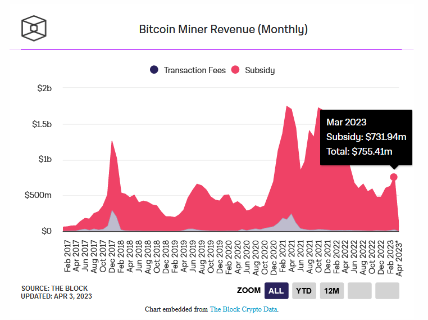The width and height of the screenshot is (428, 320).
Task: Click the $2b y-axis label
Action: (44, 88)
